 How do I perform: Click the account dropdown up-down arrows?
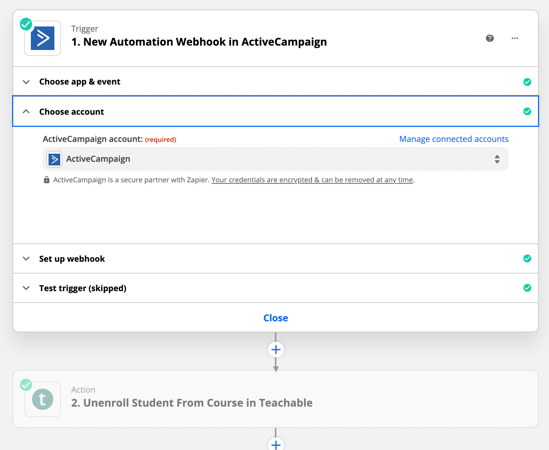pos(497,159)
